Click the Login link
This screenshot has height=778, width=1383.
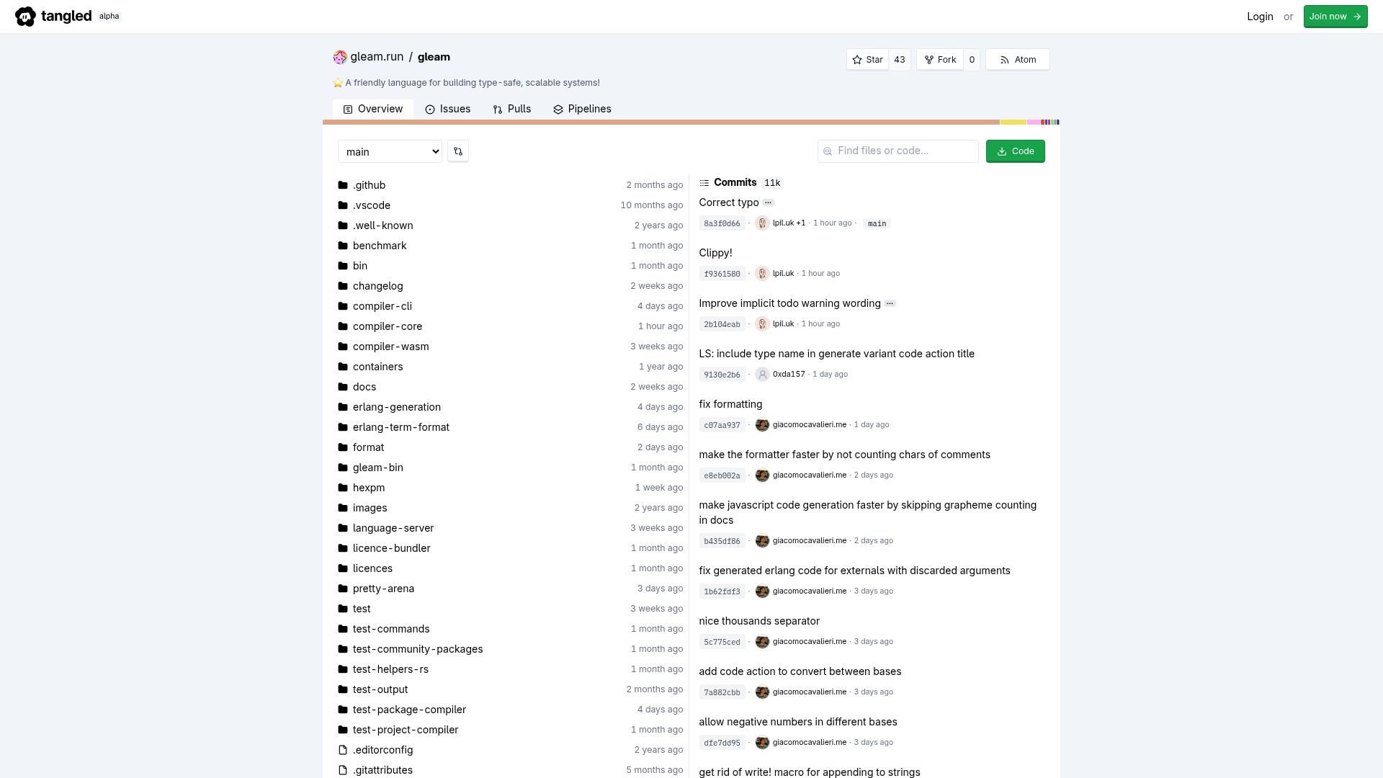1260,17
